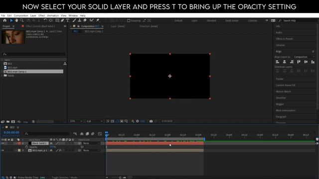The height and width of the screenshot is (179, 319).
Task: Select the Zoom magnifier tool
Action: 21,20
